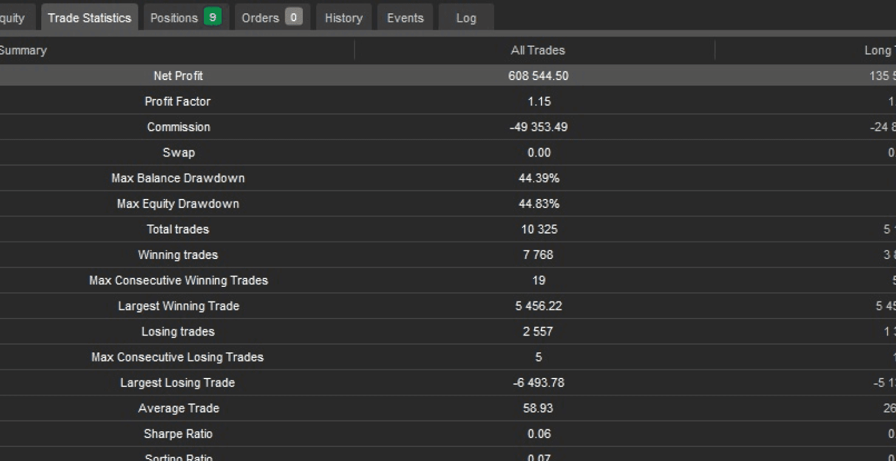Switch to the Trade Statistics tab
This screenshot has width=896, height=461.
pyautogui.click(x=89, y=18)
